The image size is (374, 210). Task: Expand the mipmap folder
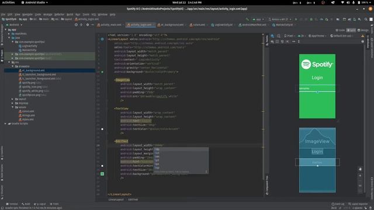13,103
